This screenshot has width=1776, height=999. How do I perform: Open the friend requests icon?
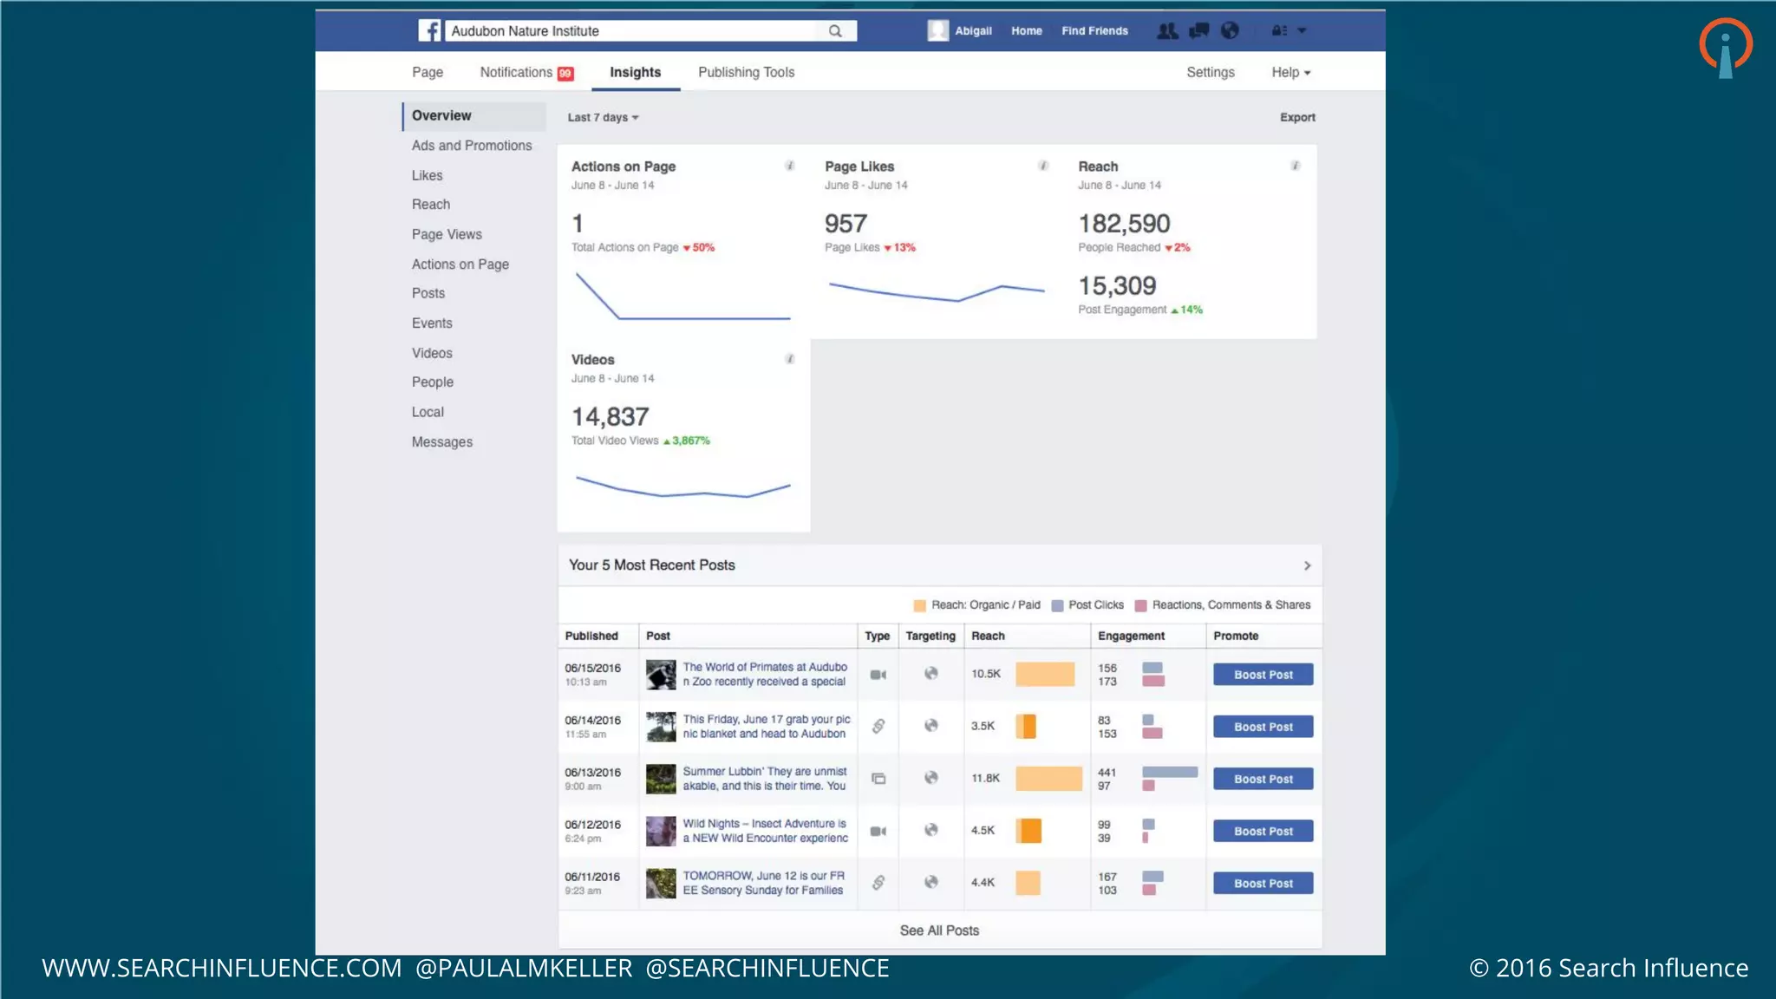(x=1167, y=31)
